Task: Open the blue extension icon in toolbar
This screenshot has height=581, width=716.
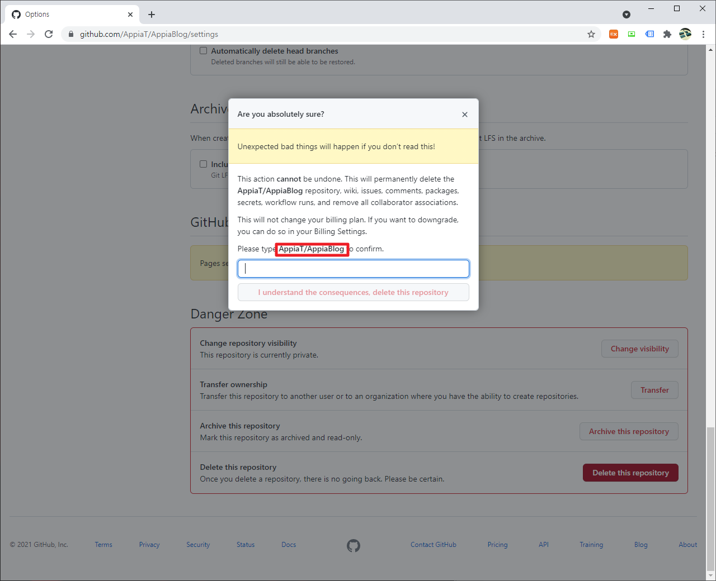Action: 649,34
